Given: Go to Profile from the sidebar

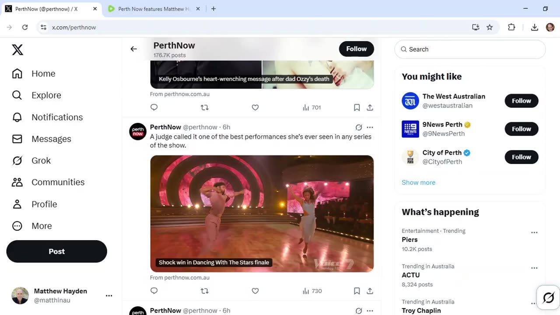Looking at the screenshot, I should coord(35,204).
